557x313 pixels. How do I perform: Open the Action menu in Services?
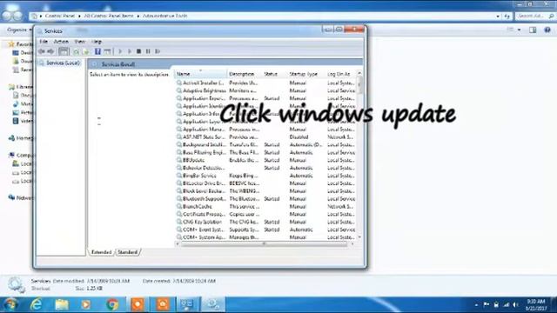click(x=61, y=42)
